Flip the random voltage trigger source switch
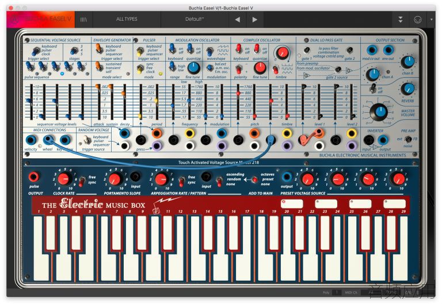Screen dimensions: 442x305 87,139
